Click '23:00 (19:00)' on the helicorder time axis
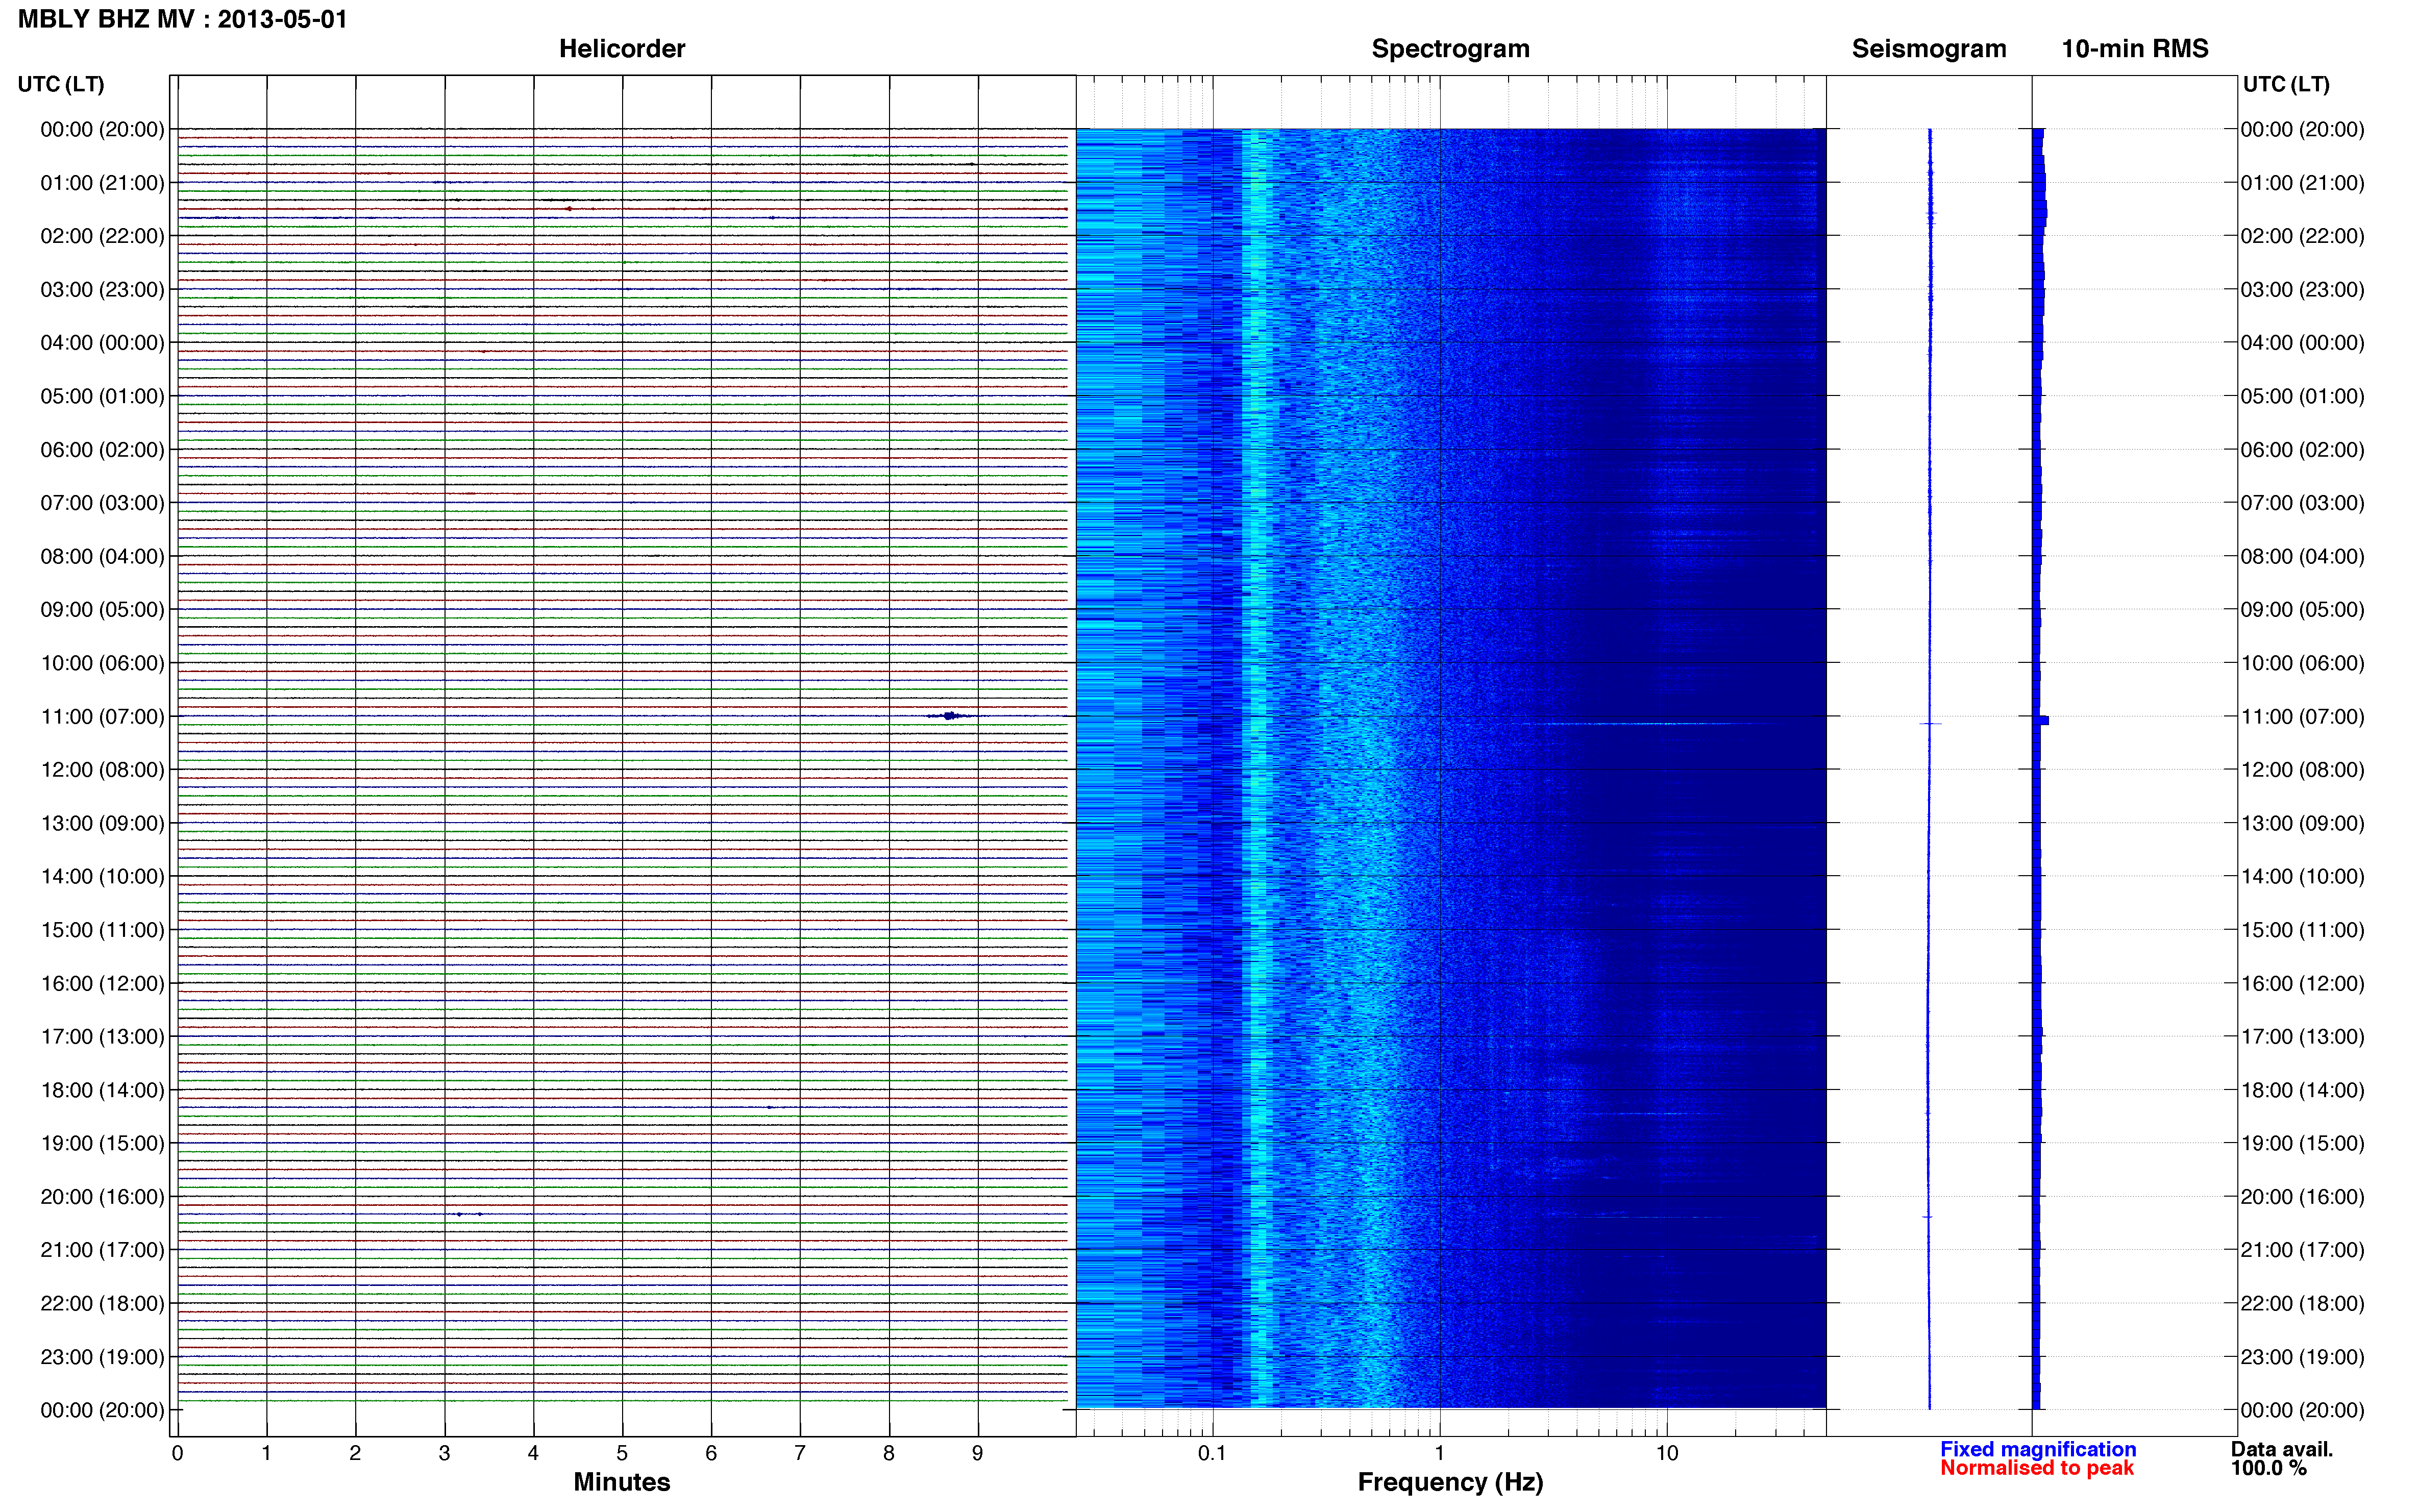The height and width of the screenshot is (1512, 2419). point(102,1357)
